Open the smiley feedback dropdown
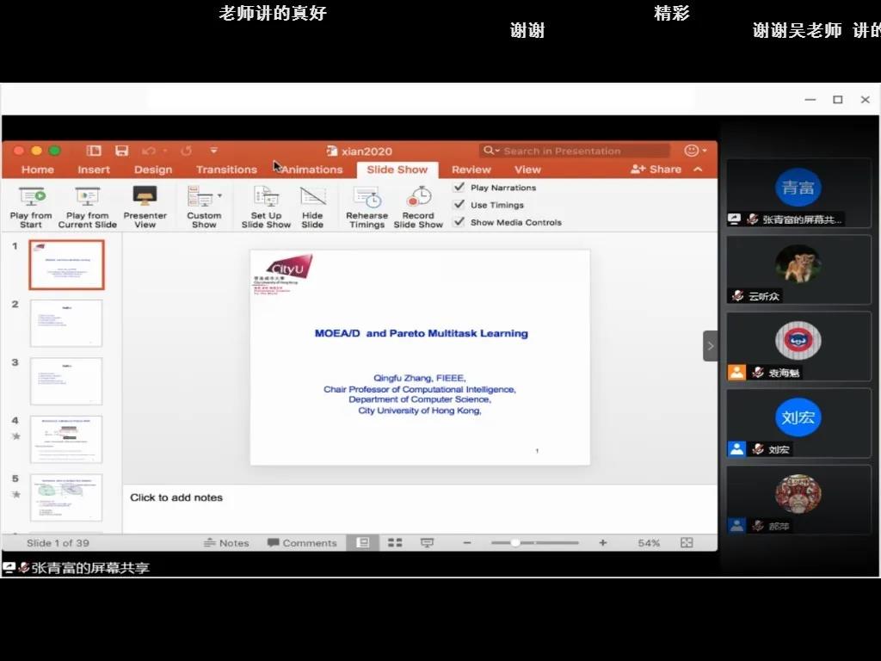This screenshot has width=881, height=661. tap(695, 151)
